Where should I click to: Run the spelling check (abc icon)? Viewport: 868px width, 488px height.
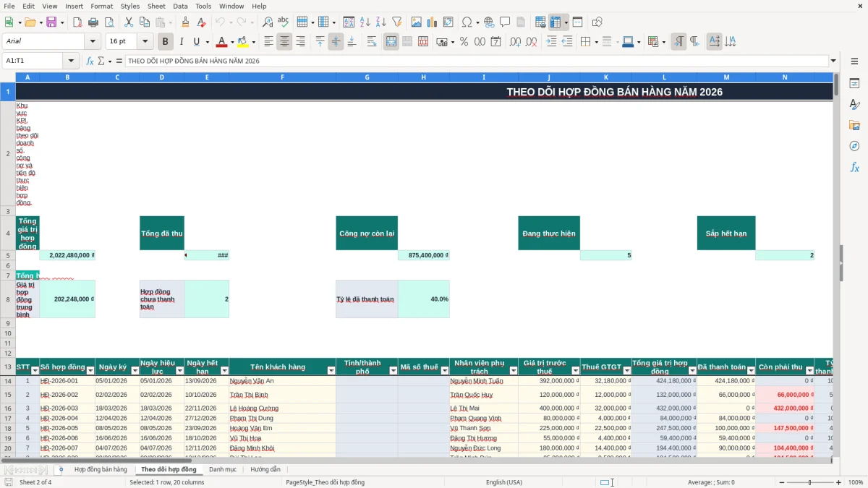(x=283, y=22)
